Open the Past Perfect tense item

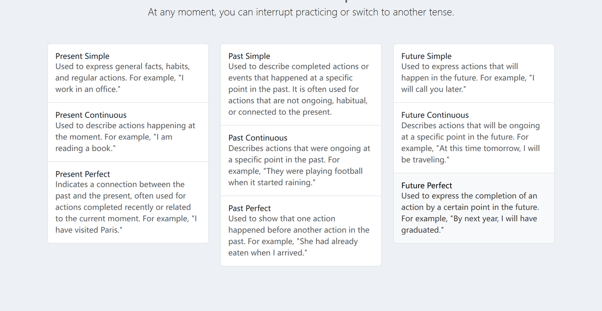click(301, 231)
